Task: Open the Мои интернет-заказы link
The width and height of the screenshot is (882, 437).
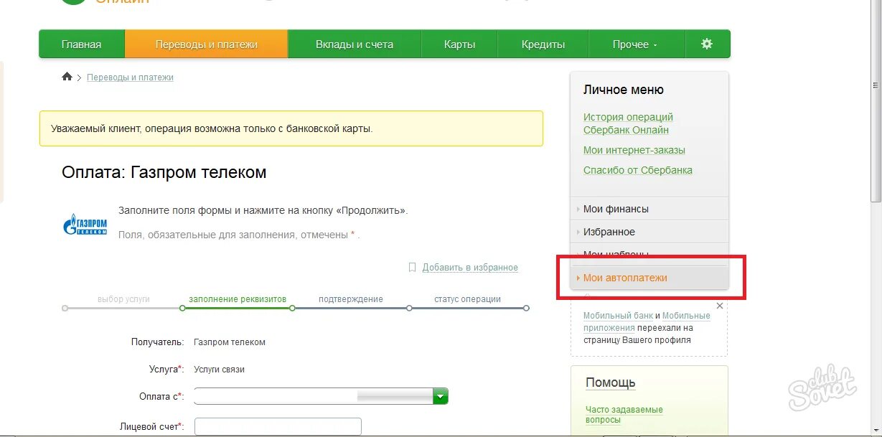Action: (634, 150)
